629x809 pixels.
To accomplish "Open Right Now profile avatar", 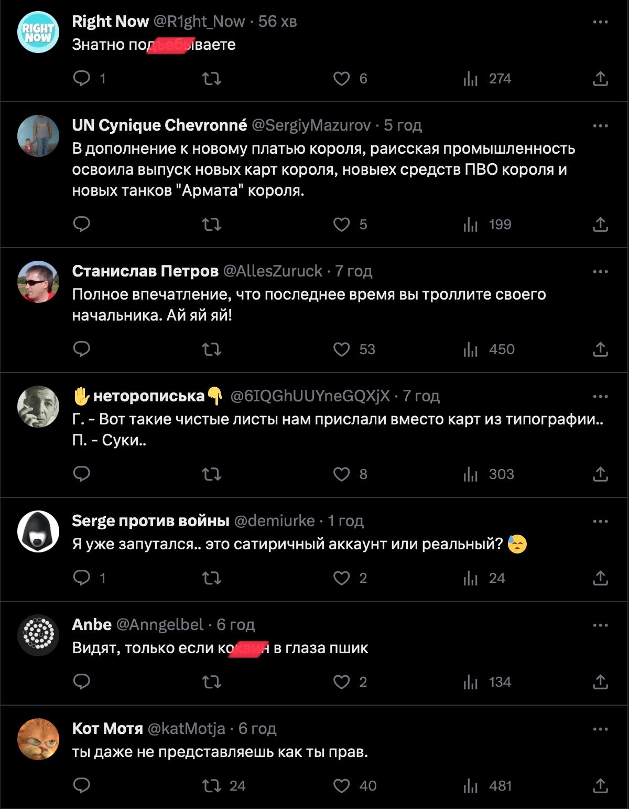I will (38, 31).
